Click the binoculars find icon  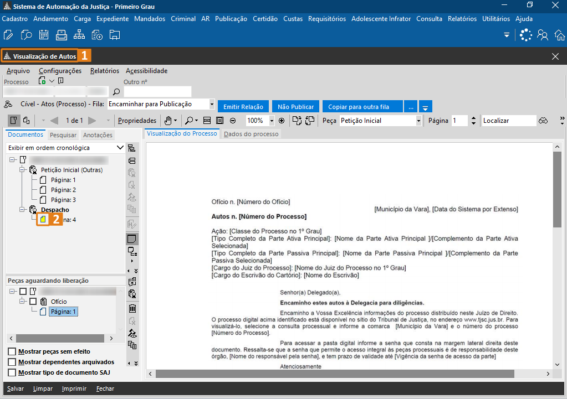543,121
